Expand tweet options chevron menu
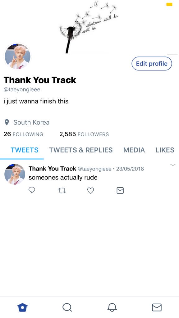179x318 pixels. (x=173, y=165)
